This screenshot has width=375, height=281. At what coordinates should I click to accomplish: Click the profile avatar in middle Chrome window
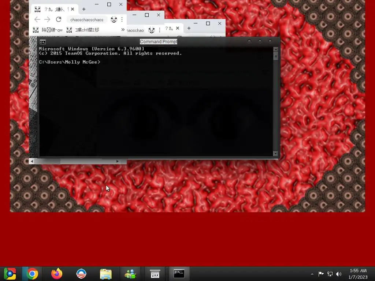(151, 30)
